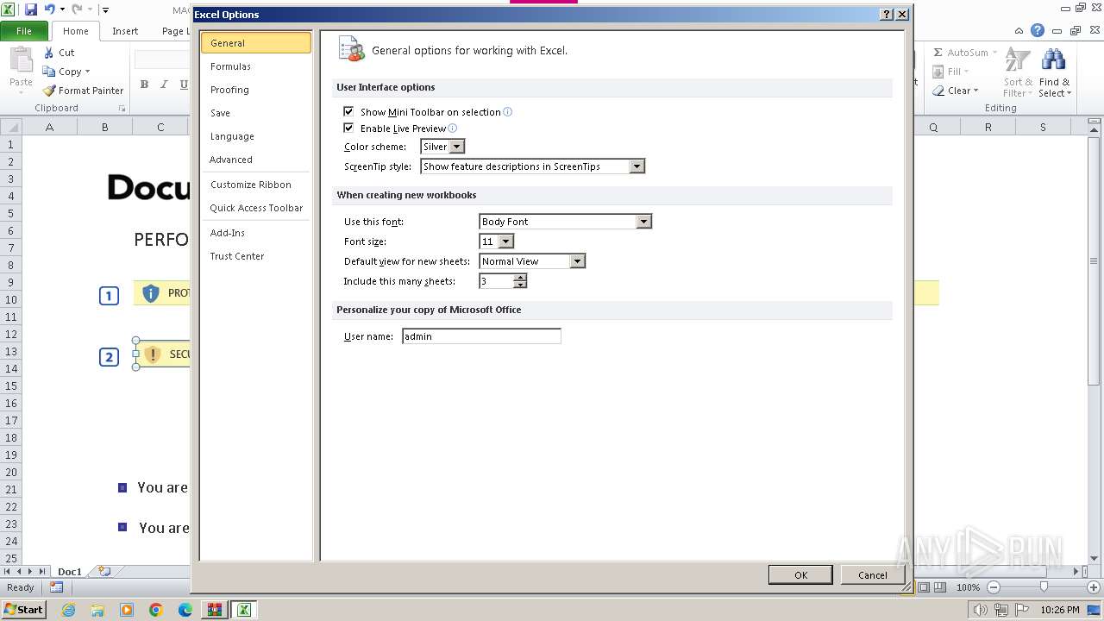Click the Paste clipboard icon
This screenshot has height=621, width=1104.
pos(21,60)
